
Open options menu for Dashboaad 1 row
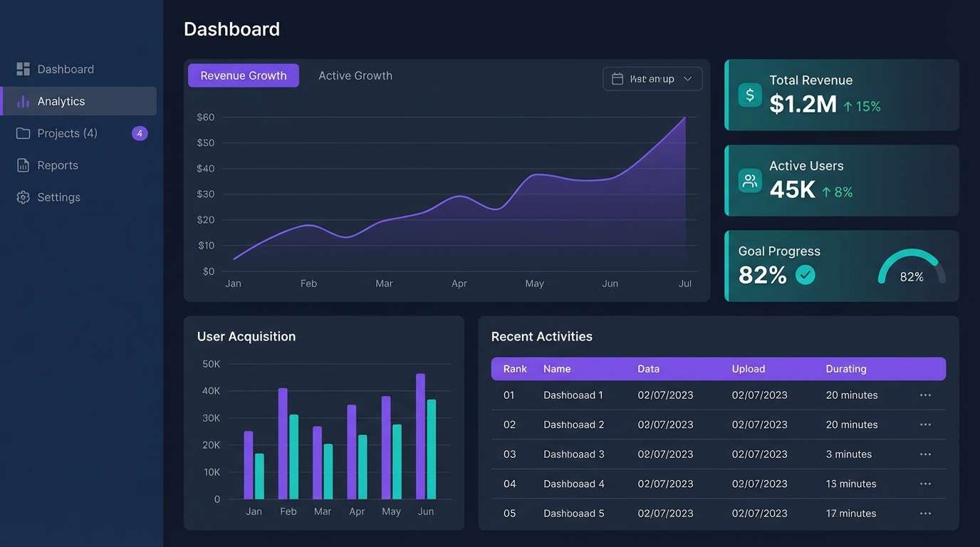click(925, 395)
